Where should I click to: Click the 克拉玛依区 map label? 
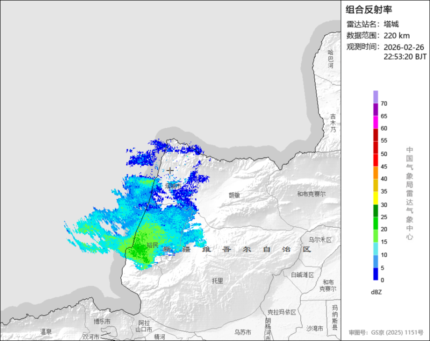(x=282, y=312)
